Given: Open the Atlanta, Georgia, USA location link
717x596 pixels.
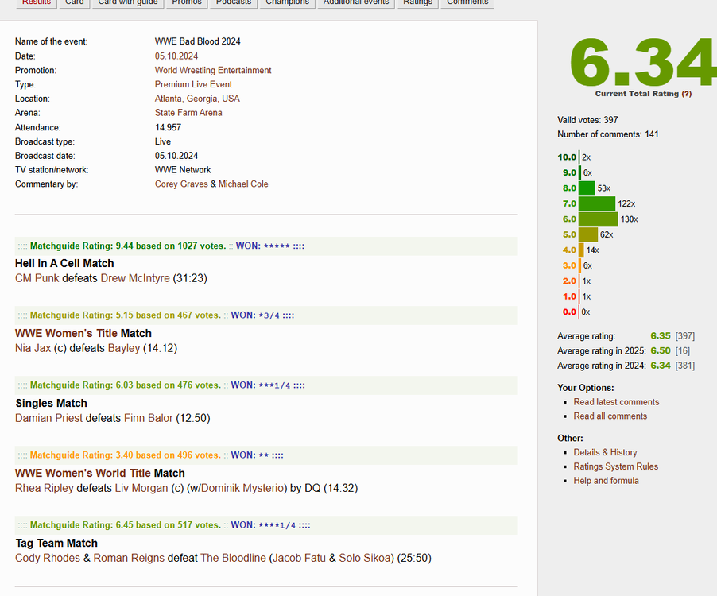Looking at the screenshot, I should click(197, 99).
